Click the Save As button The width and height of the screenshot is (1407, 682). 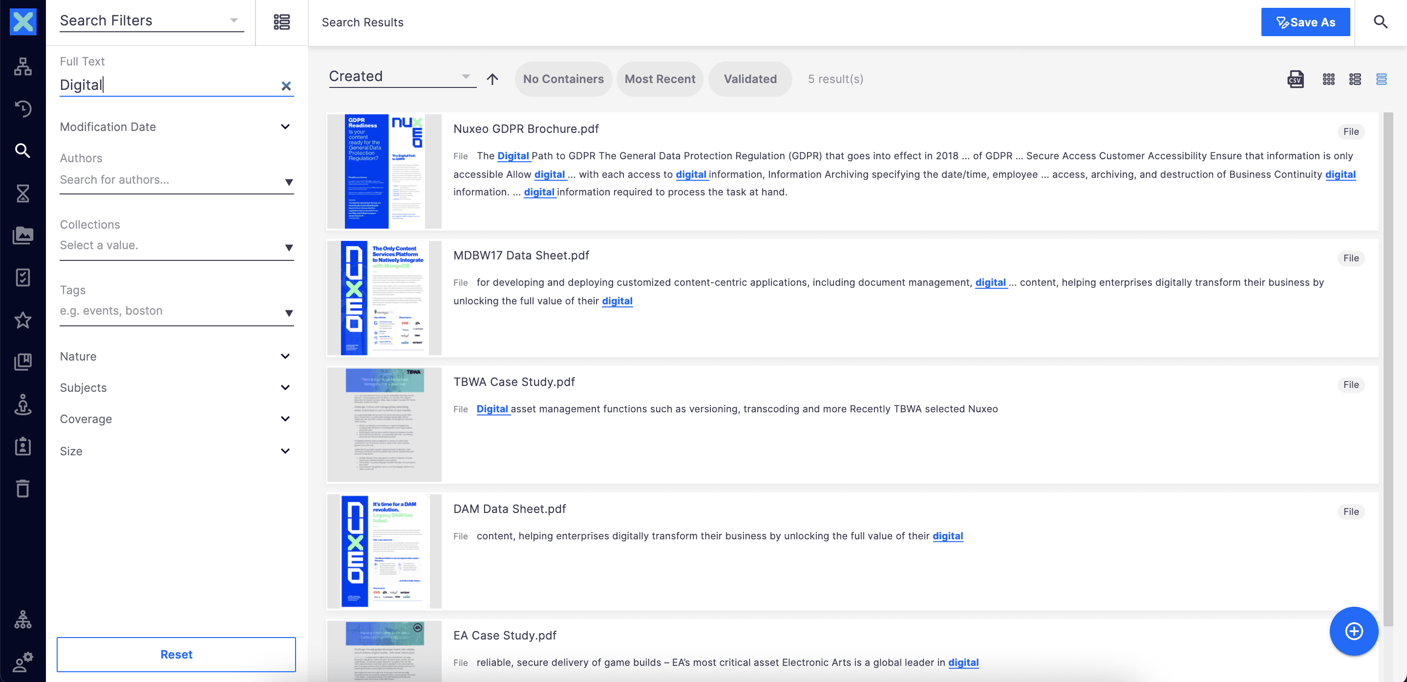click(x=1305, y=22)
